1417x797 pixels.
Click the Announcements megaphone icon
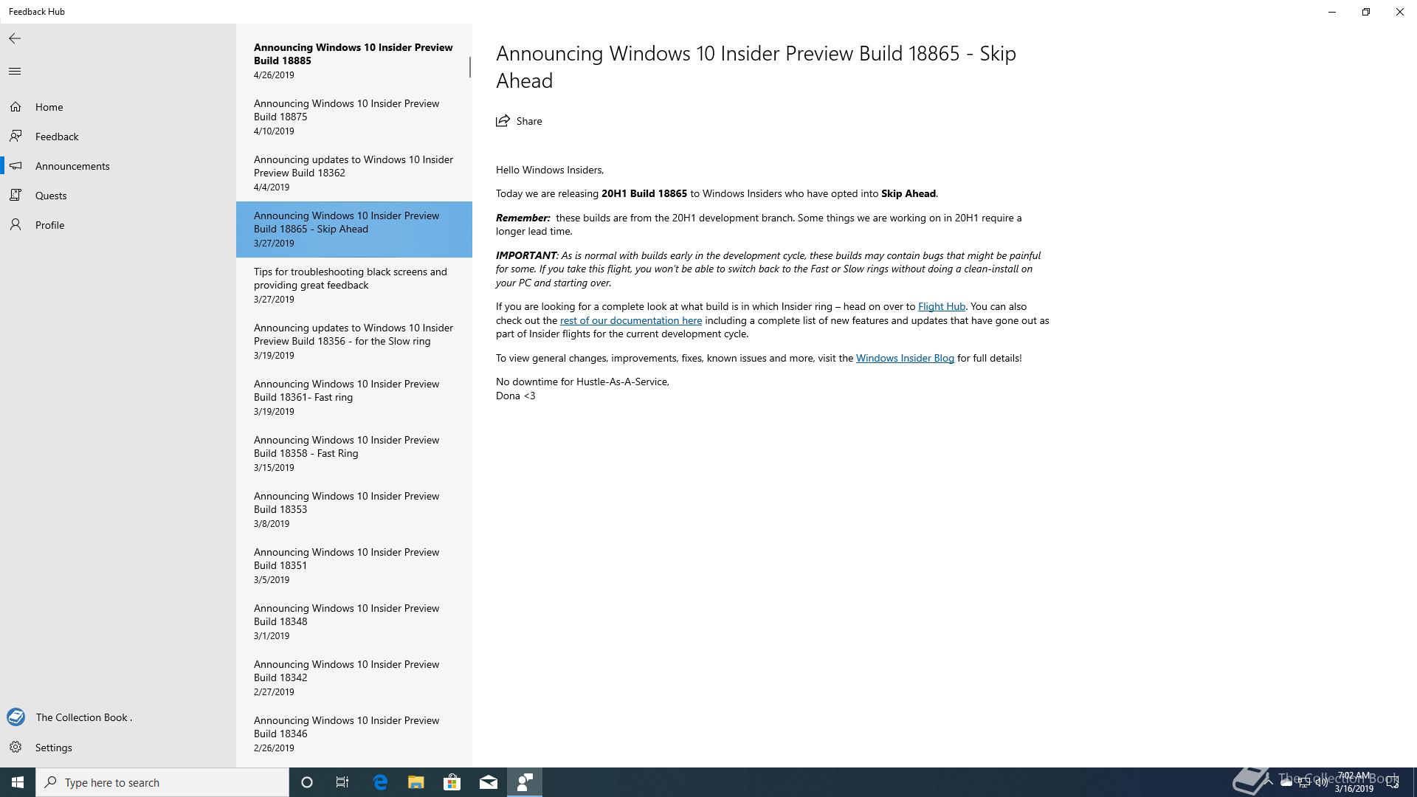[x=15, y=166]
